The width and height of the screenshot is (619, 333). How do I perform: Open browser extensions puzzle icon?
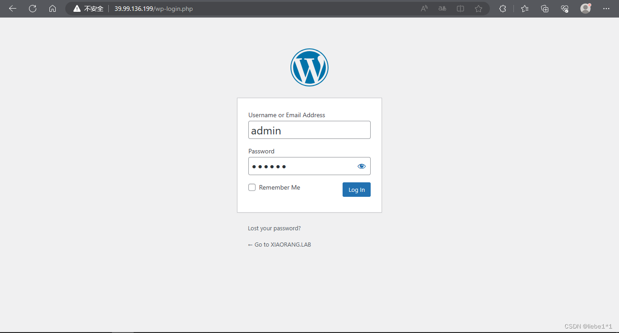pyautogui.click(x=503, y=9)
